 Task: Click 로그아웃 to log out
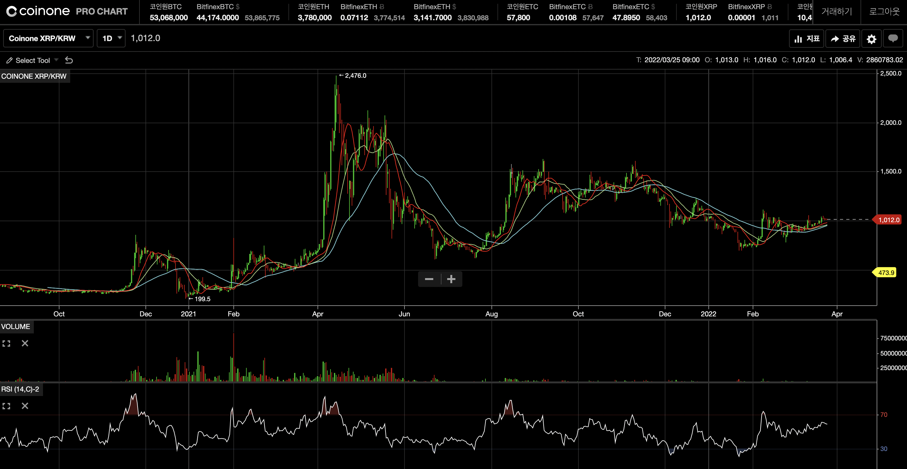884,12
